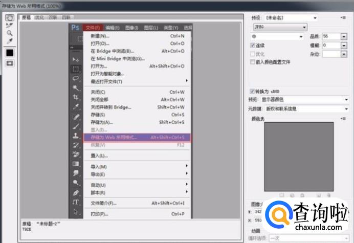Viewport: 354px width, 243px height.
Task: Select the Slice Select tool
Action: pos(10,25)
